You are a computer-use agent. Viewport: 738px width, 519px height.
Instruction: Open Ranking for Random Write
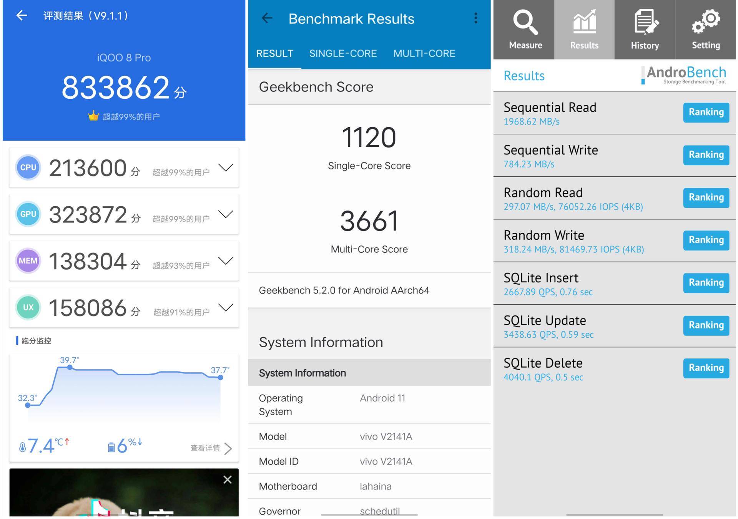point(706,240)
